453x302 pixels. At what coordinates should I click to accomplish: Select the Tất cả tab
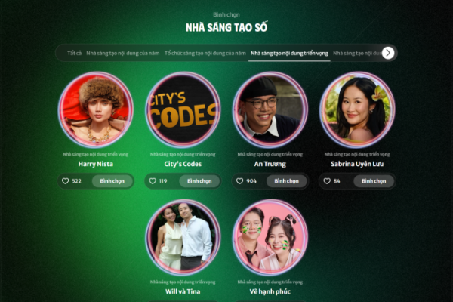(74, 53)
